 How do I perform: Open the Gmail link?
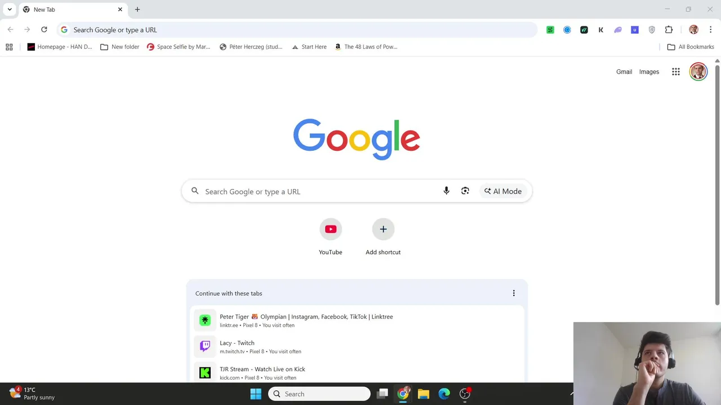(x=624, y=72)
